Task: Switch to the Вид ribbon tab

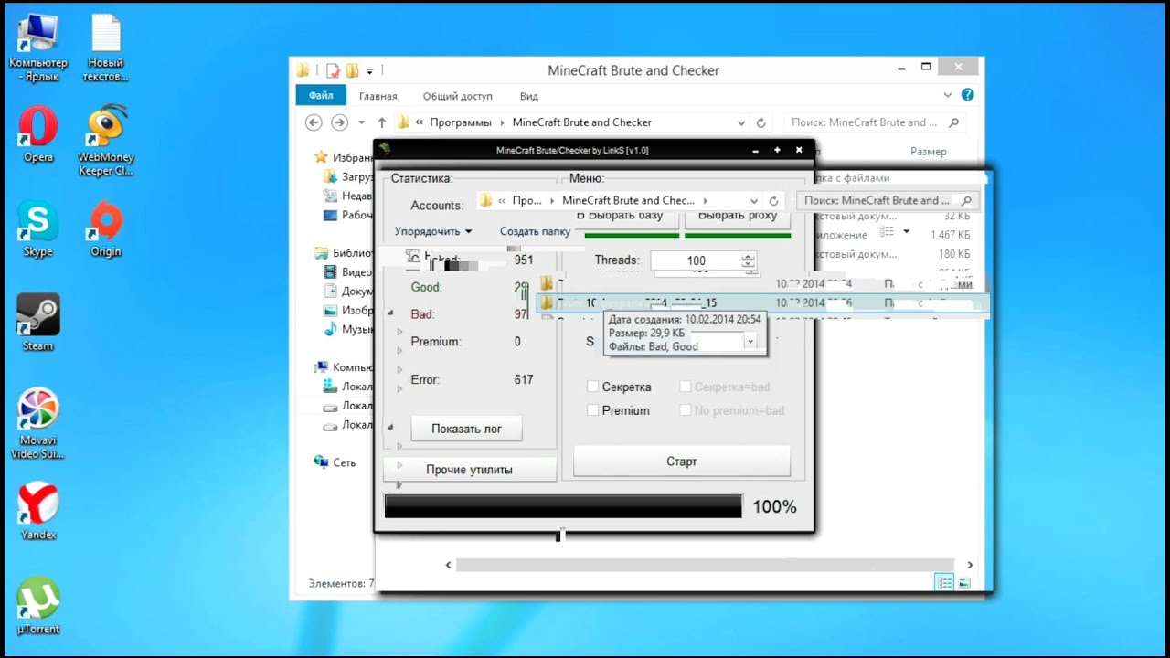Action: 529,96
